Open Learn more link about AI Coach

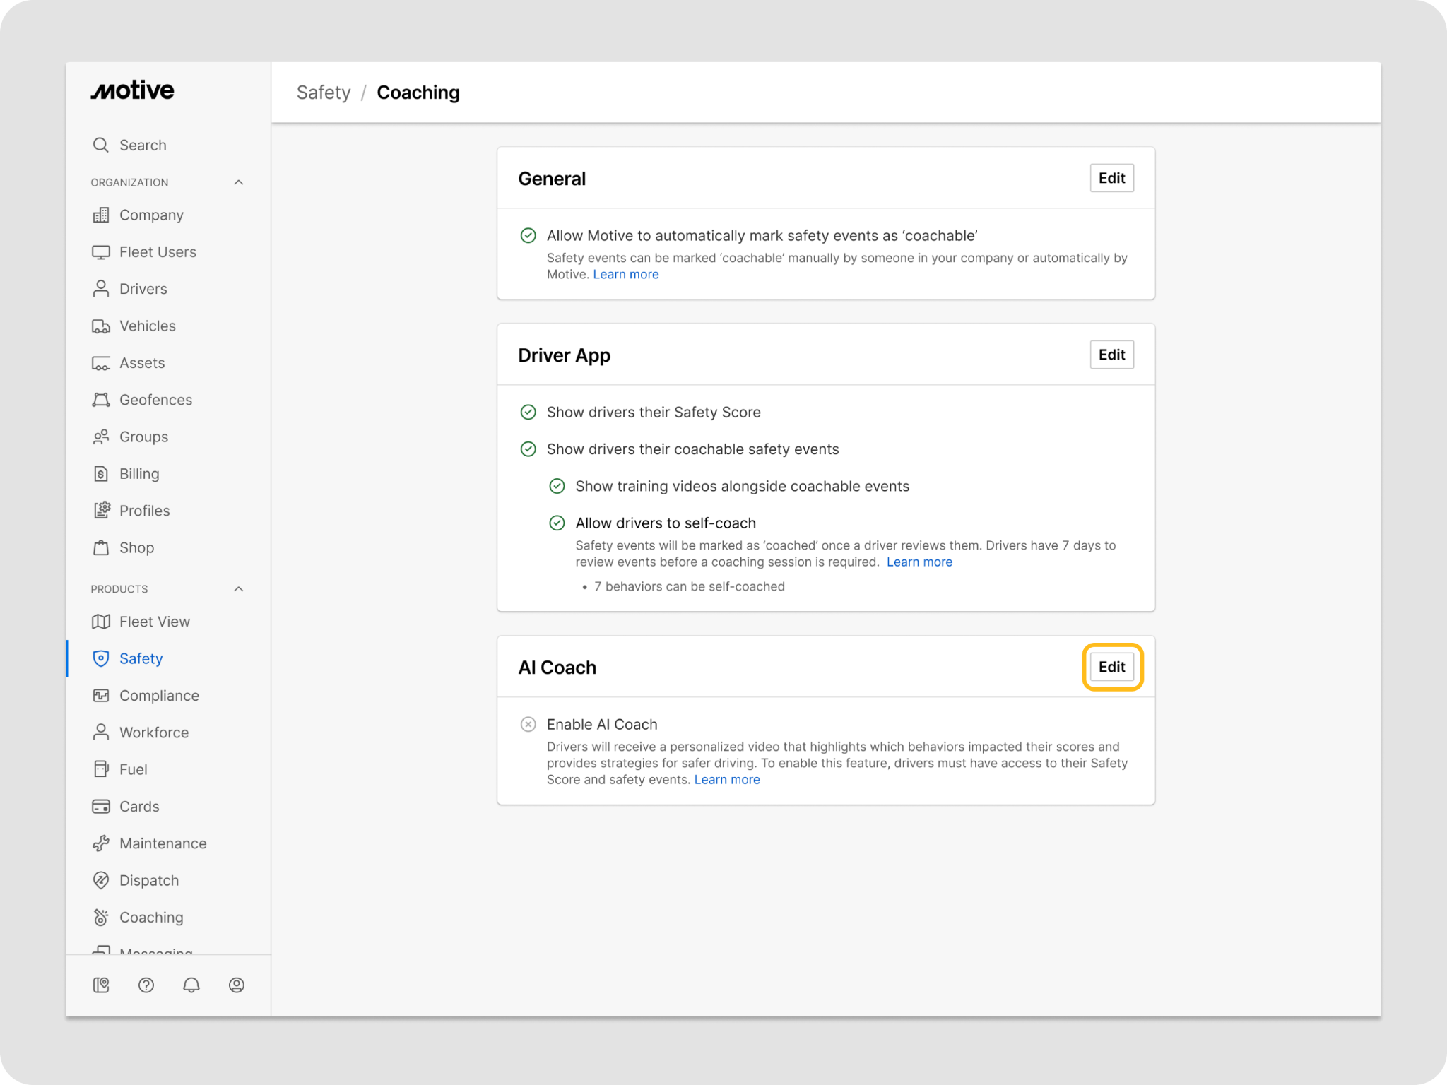pos(727,779)
